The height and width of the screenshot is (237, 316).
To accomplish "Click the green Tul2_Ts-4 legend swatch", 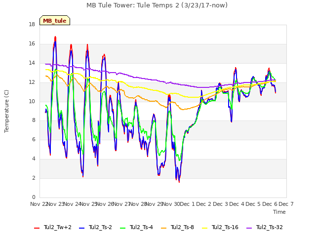I will (122, 228).
